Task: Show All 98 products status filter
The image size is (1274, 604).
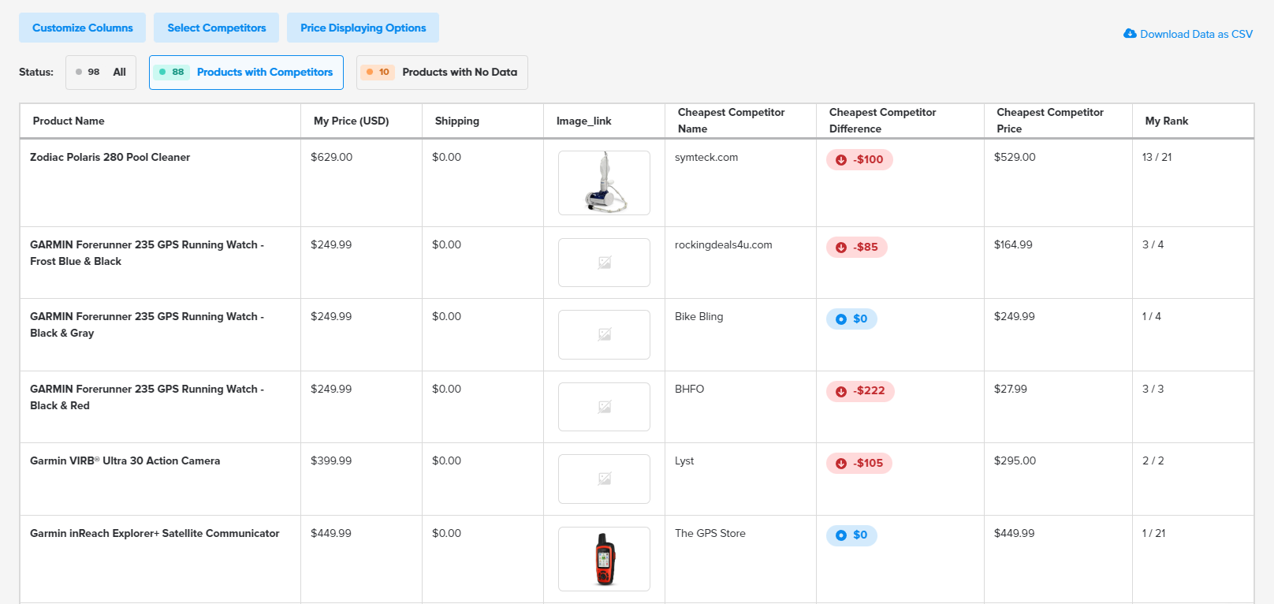Action: click(101, 73)
